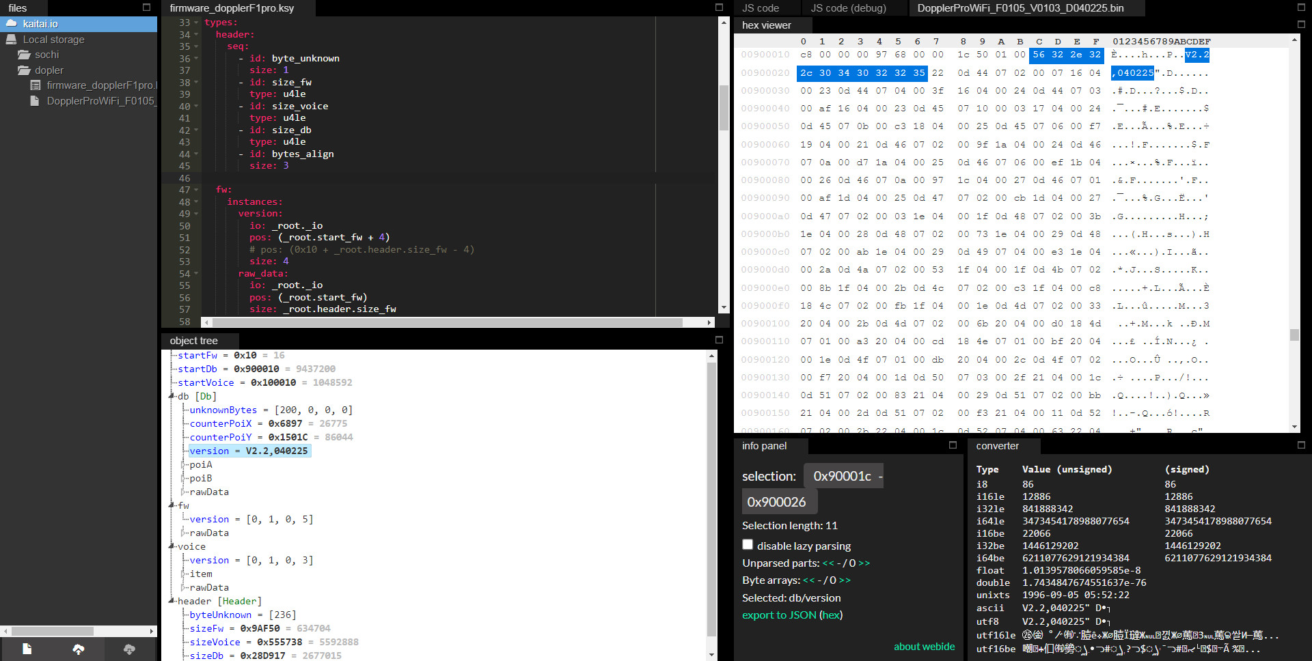Maximize the converter panel
This screenshot has height=661, width=1312.
[1301, 445]
